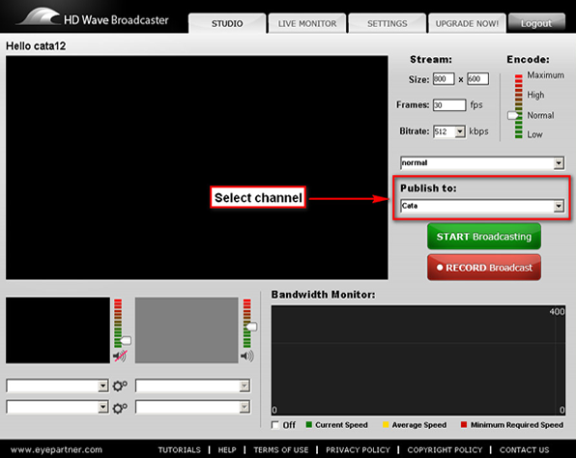Screen dimensions: 576x458
Task: Click the Frames fps input field
Action: click(x=449, y=105)
